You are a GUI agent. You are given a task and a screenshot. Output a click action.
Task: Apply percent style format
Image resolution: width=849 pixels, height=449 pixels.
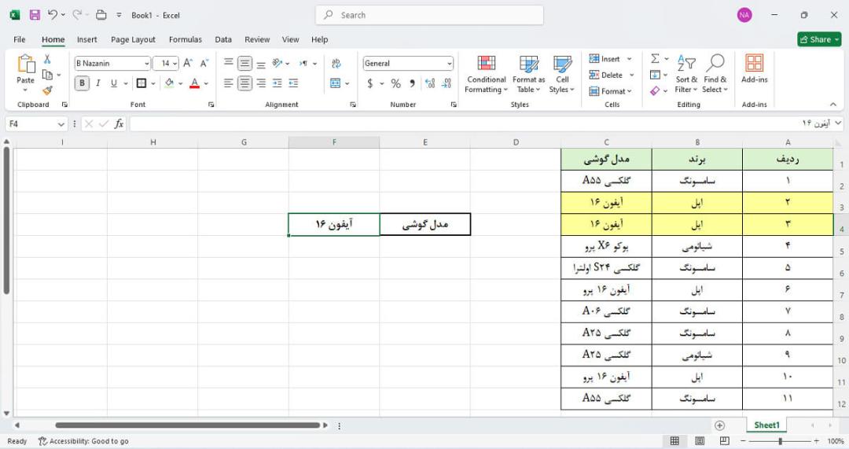pyautogui.click(x=395, y=83)
